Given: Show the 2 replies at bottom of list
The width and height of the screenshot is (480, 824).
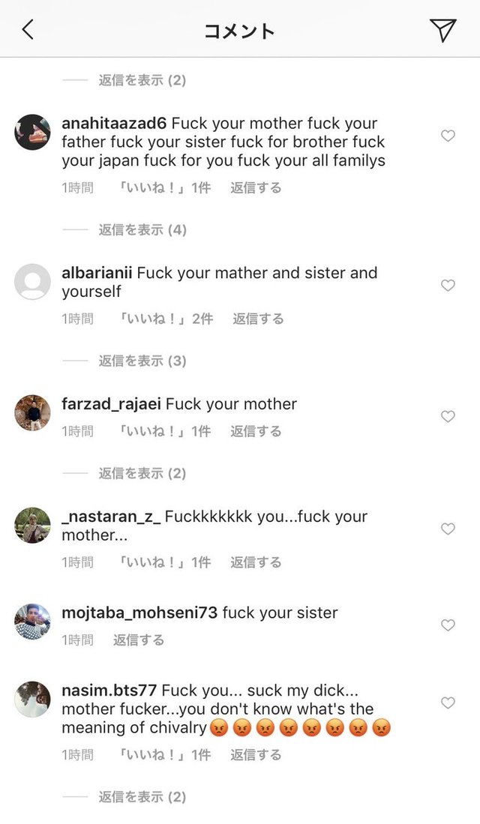Looking at the screenshot, I should [x=142, y=797].
